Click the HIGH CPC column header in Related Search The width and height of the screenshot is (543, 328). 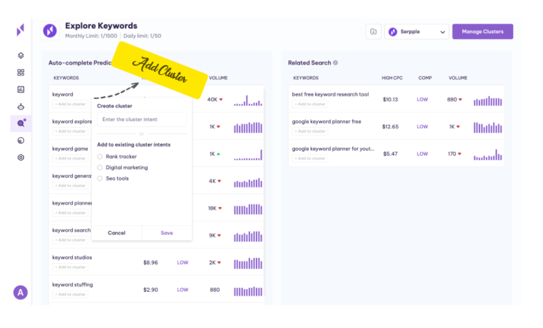click(x=392, y=78)
